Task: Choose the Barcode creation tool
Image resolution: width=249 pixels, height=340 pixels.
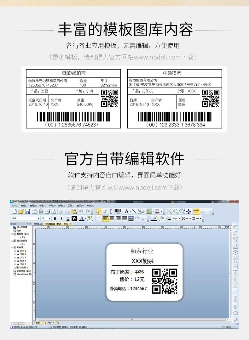Action: (x=118, y=211)
